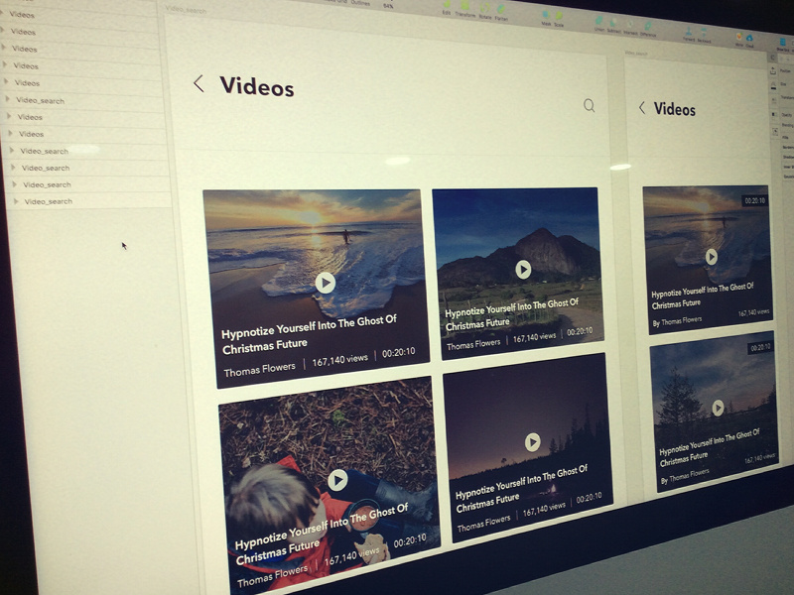This screenshot has width=794, height=595.
Task: Click the Flatten icon
Action: 502,11
